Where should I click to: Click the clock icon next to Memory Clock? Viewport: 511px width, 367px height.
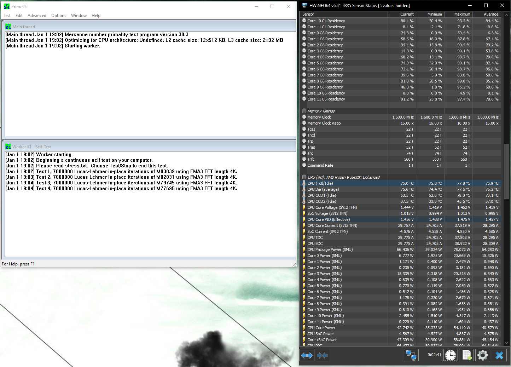pyautogui.click(x=304, y=117)
